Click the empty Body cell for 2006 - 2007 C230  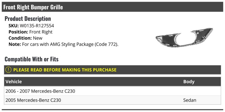click(201, 91)
